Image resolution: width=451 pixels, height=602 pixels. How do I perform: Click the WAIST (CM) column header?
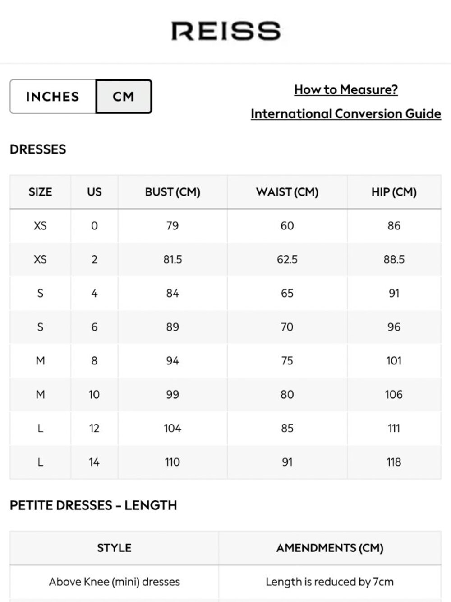287,192
